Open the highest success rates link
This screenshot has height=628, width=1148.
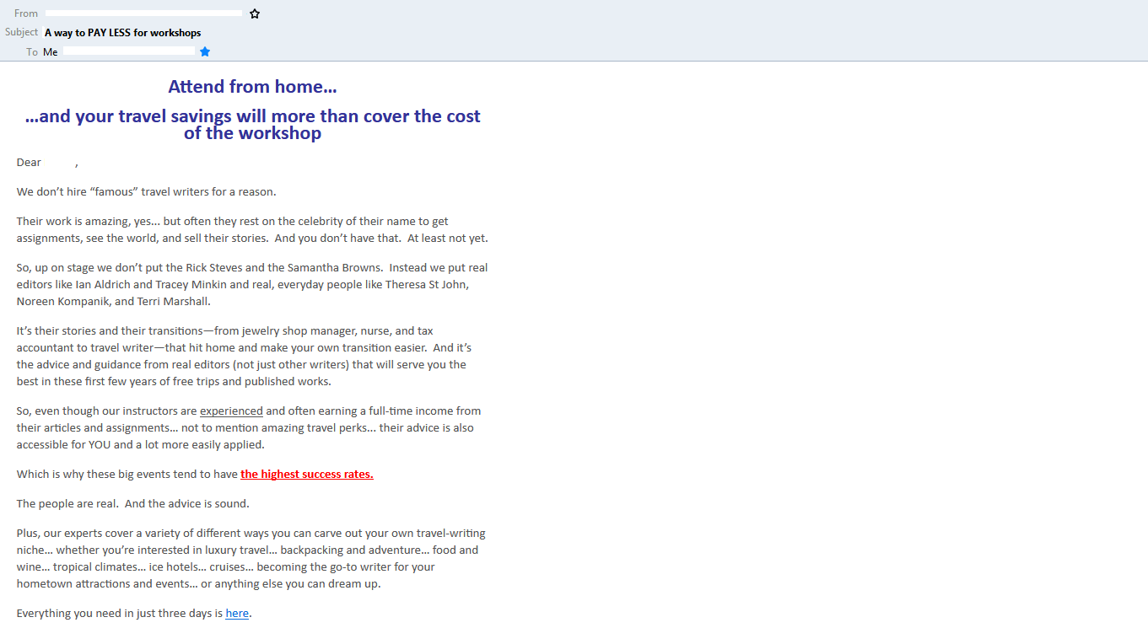coord(306,474)
